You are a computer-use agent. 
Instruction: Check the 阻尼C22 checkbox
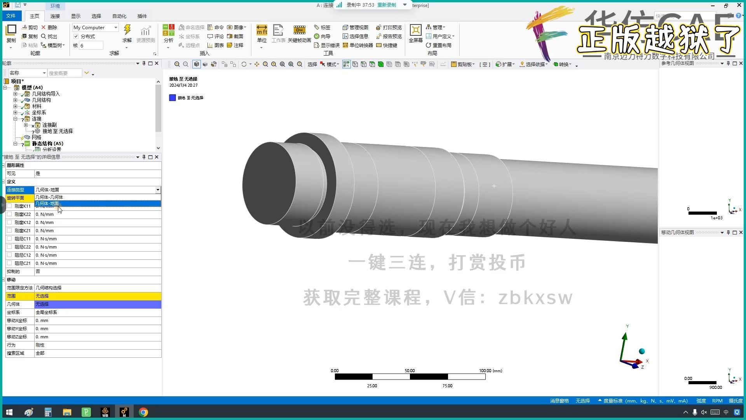pyautogui.click(x=9, y=247)
